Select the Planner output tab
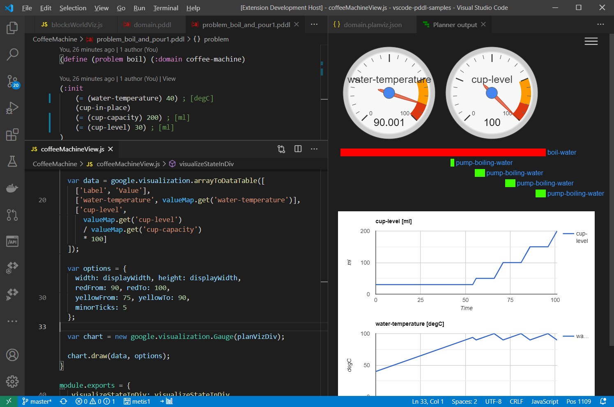614x407 pixels. pos(454,25)
